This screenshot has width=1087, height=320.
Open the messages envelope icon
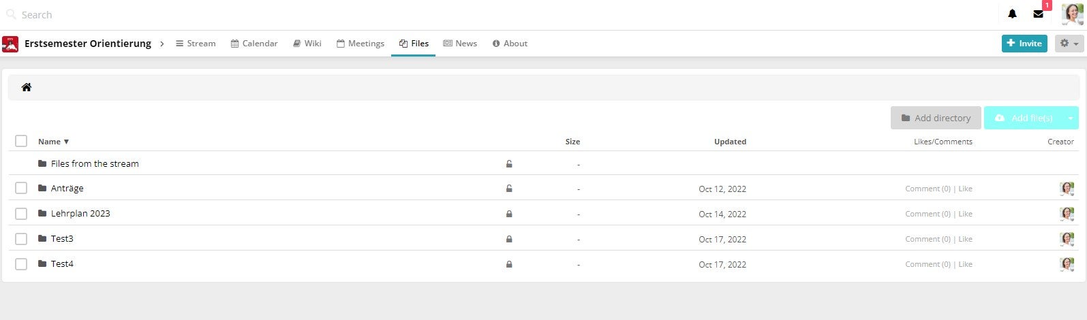pos(1038,14)
